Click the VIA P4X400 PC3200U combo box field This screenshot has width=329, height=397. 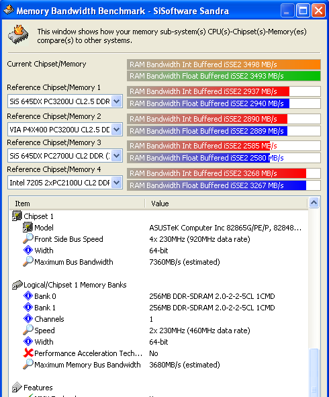tap(65, 130)
